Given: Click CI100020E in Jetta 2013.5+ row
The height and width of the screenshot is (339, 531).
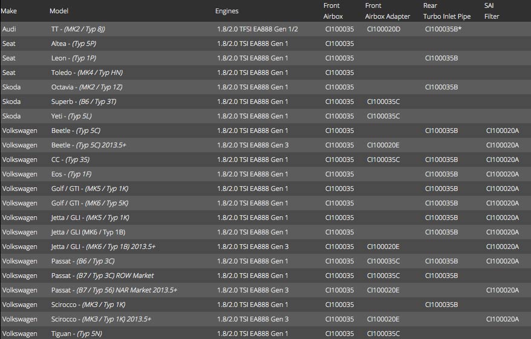Looking at the screenshot, I should tap(383, 247).
